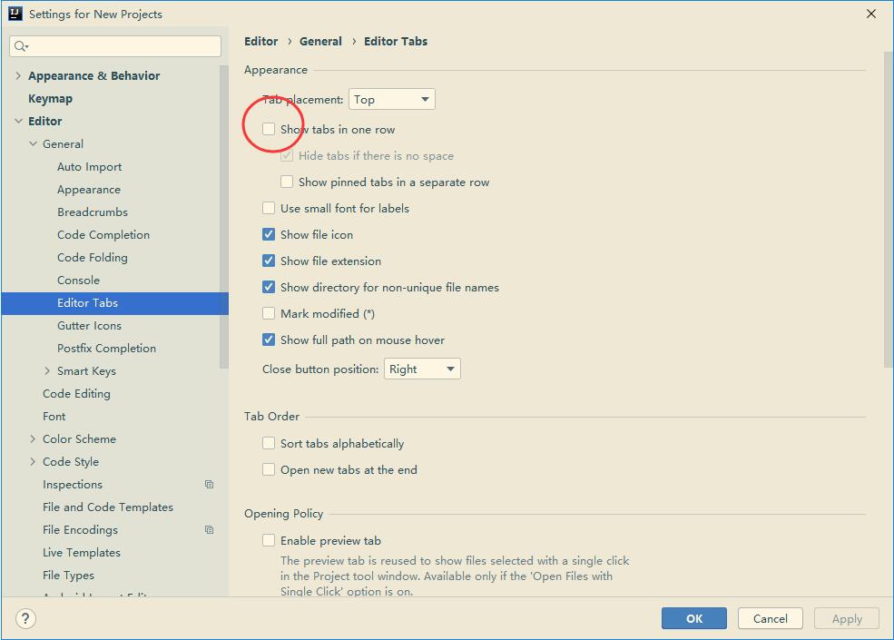This screenshot has height=640, width=894.
Task: Open the search filter magnifier menu
Action: (x=22, y=45)
